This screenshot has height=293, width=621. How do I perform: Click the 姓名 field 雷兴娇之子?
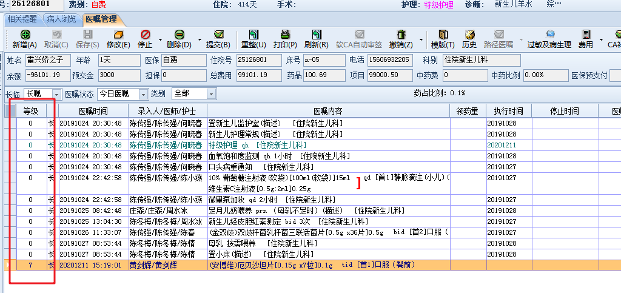[48, 60]
